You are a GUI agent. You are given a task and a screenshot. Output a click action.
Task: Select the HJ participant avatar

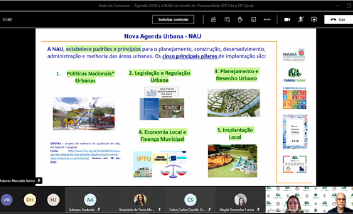53,200
